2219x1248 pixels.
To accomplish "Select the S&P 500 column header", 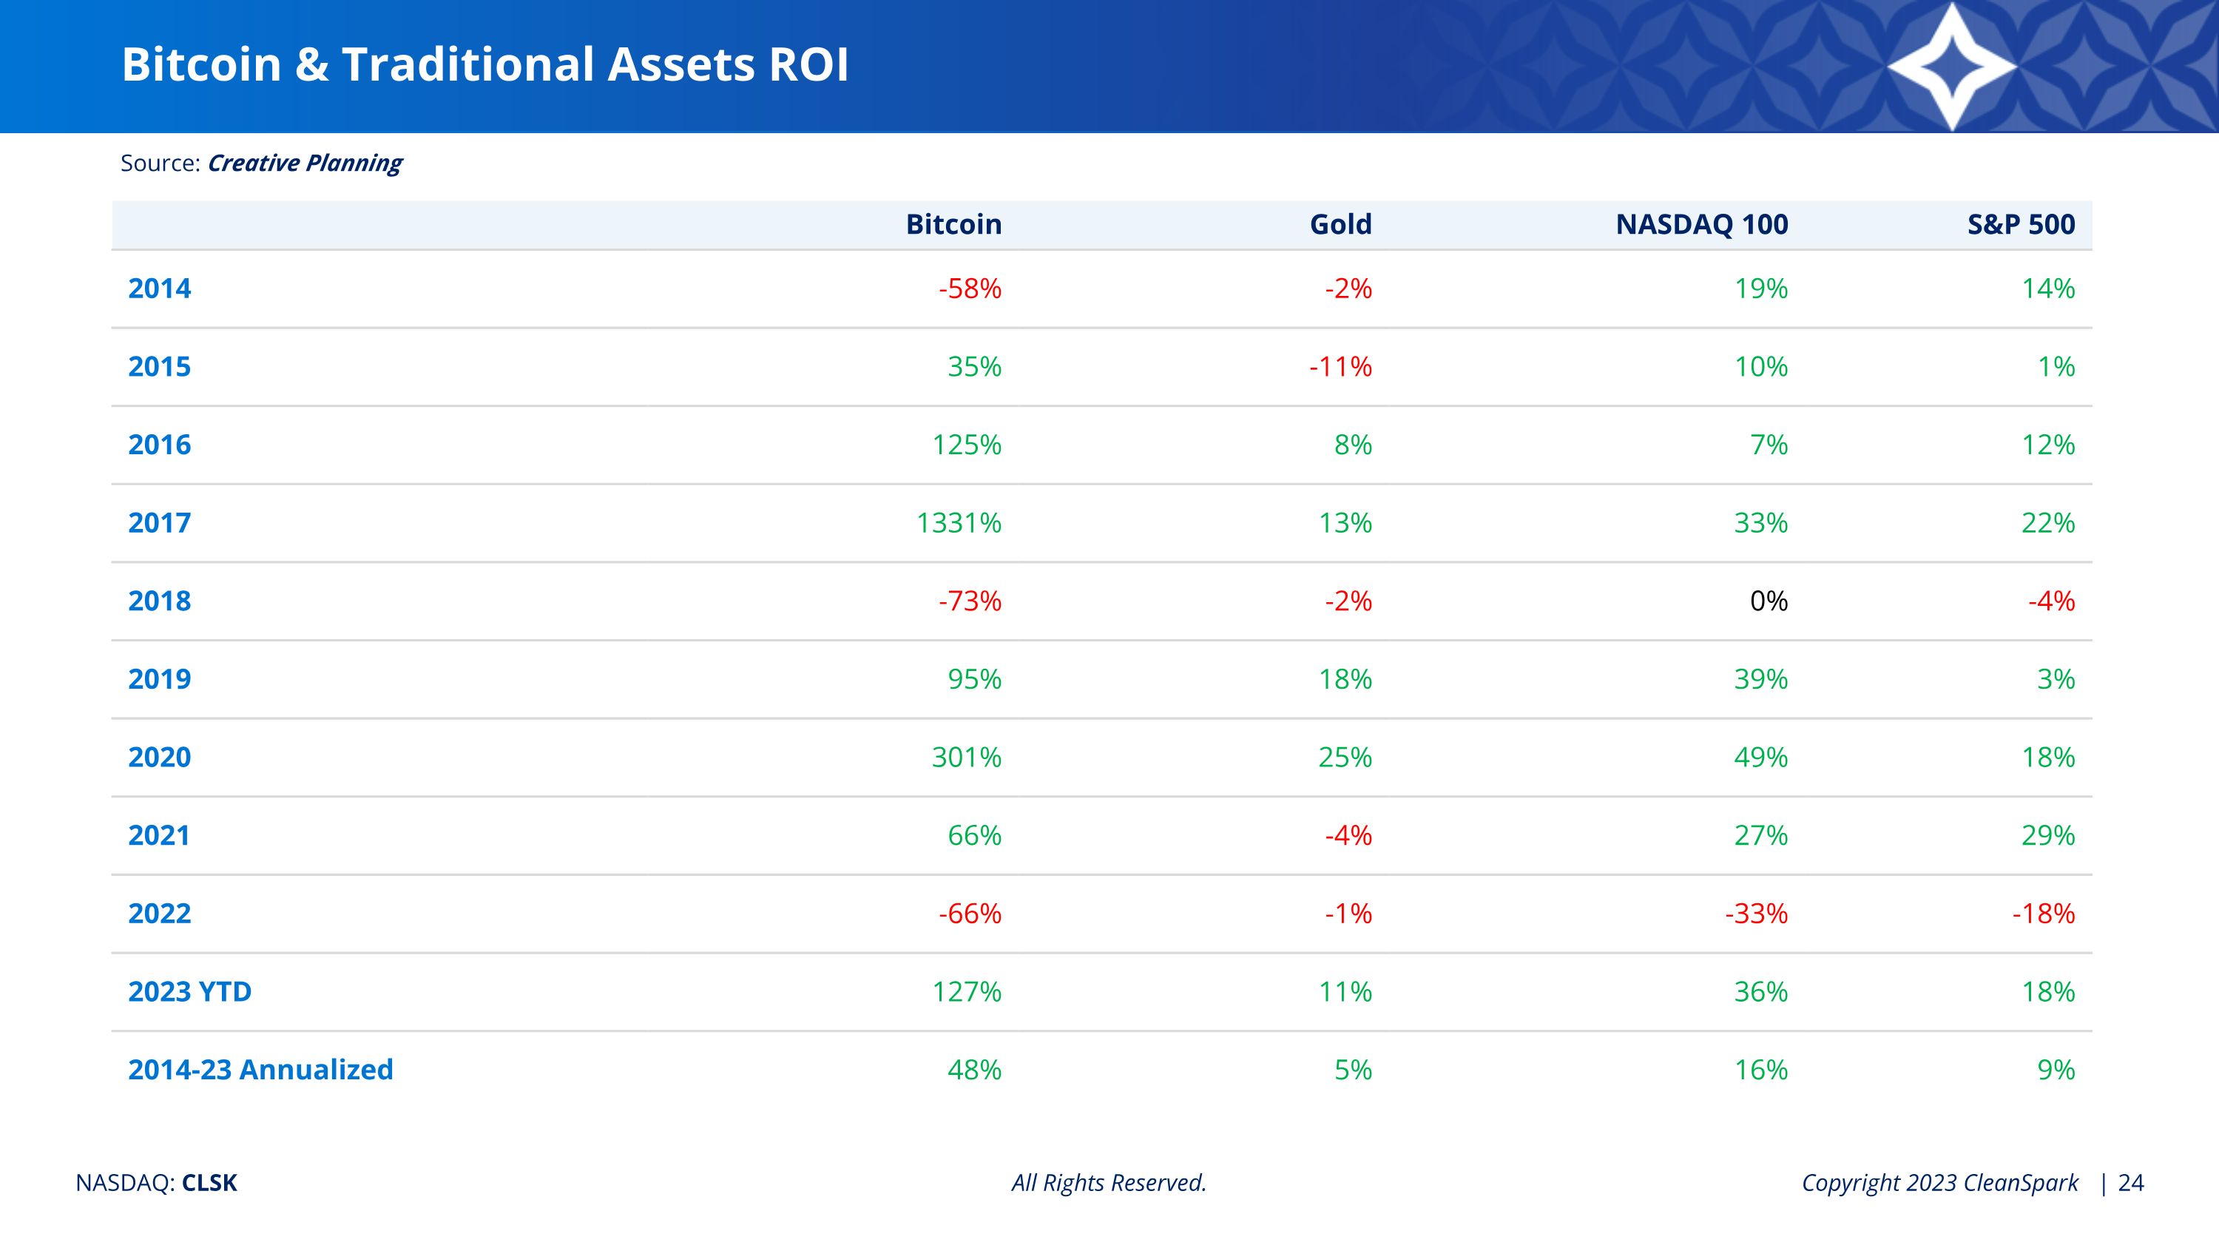I will pos(2021,224).
